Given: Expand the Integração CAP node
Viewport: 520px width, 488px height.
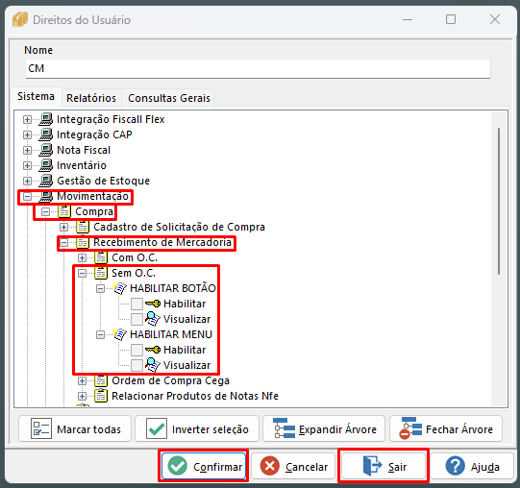Looking at the screenshot, I should 28,134.
